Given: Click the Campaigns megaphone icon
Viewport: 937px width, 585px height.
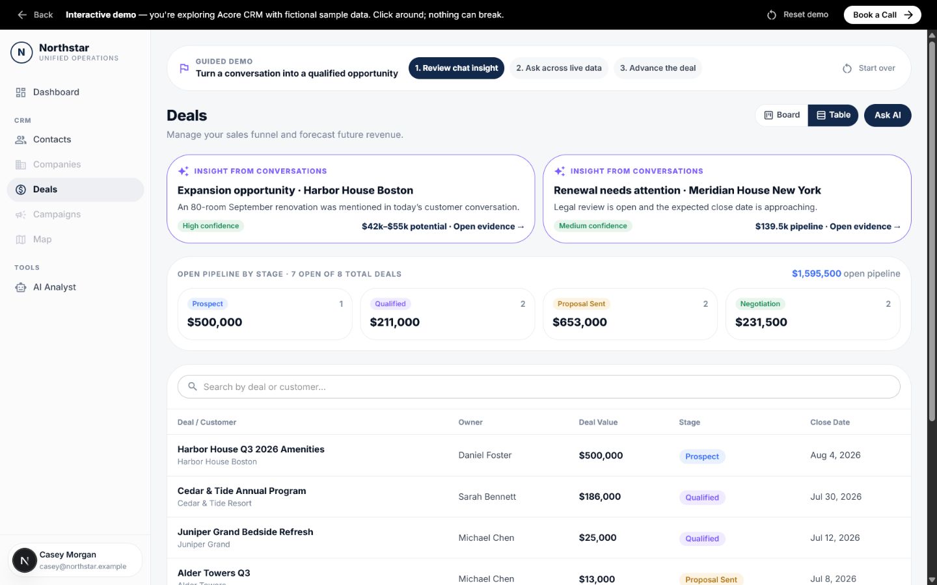Looking at the screenshot, I should tap(21, 214).
